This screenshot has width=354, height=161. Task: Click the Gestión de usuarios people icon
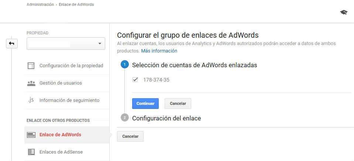coord(31,83)
